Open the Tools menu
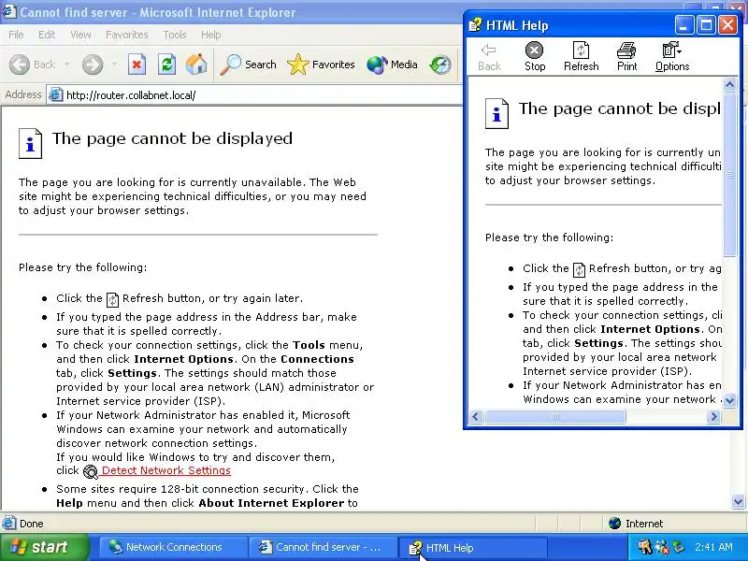Viewport: 748px width, 561px height. click(175, 35)
